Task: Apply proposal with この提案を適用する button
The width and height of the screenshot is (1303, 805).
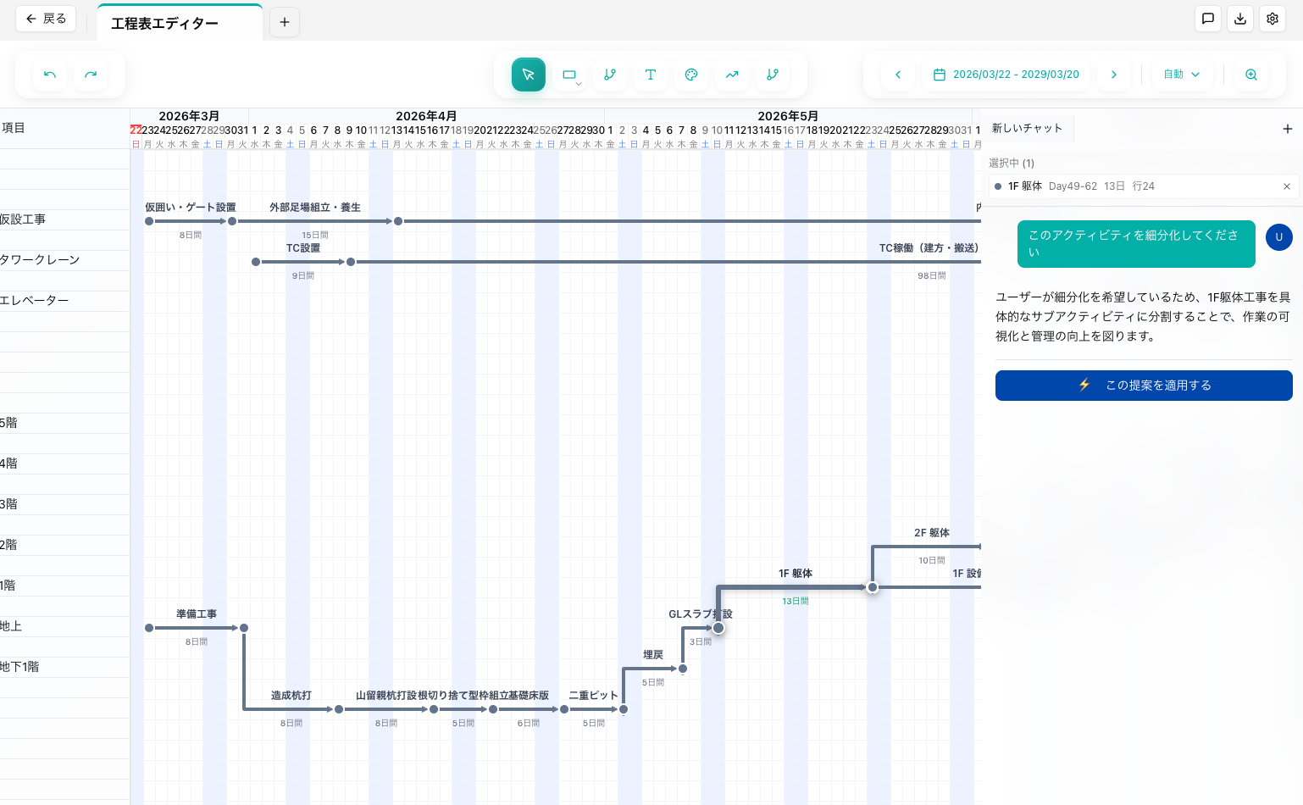Action: coord(1144,386)
